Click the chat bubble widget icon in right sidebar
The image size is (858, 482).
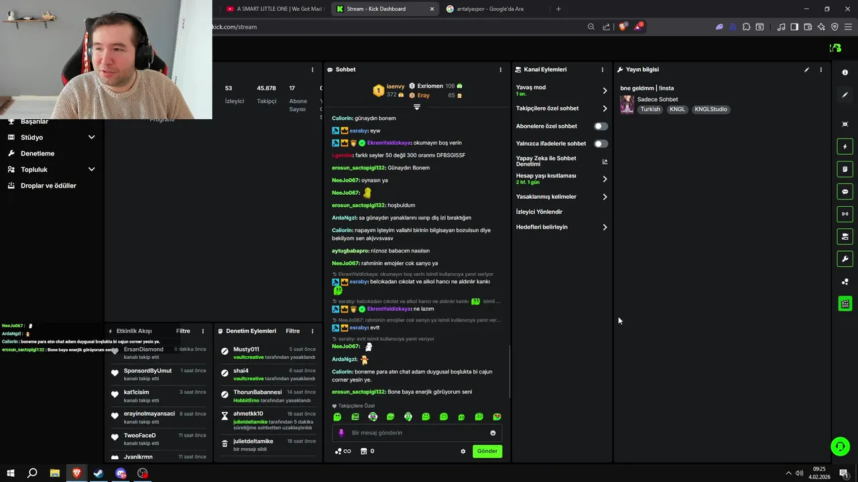click(845, 191)
